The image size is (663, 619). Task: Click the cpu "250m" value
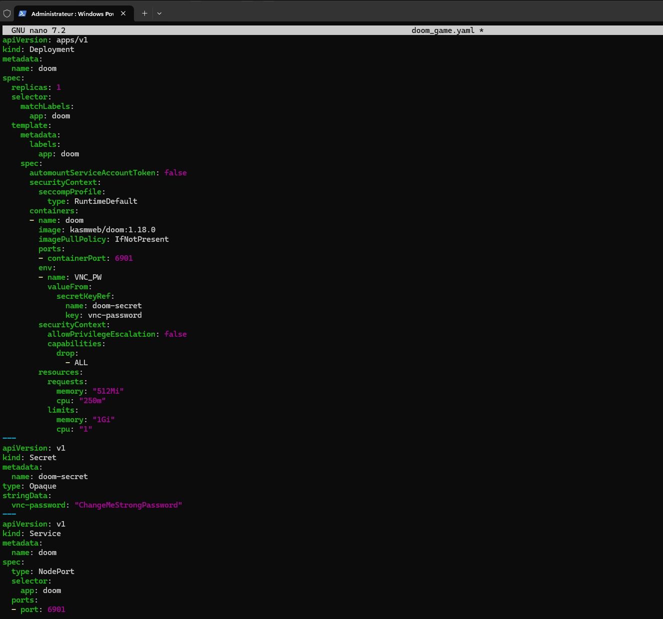92,401
